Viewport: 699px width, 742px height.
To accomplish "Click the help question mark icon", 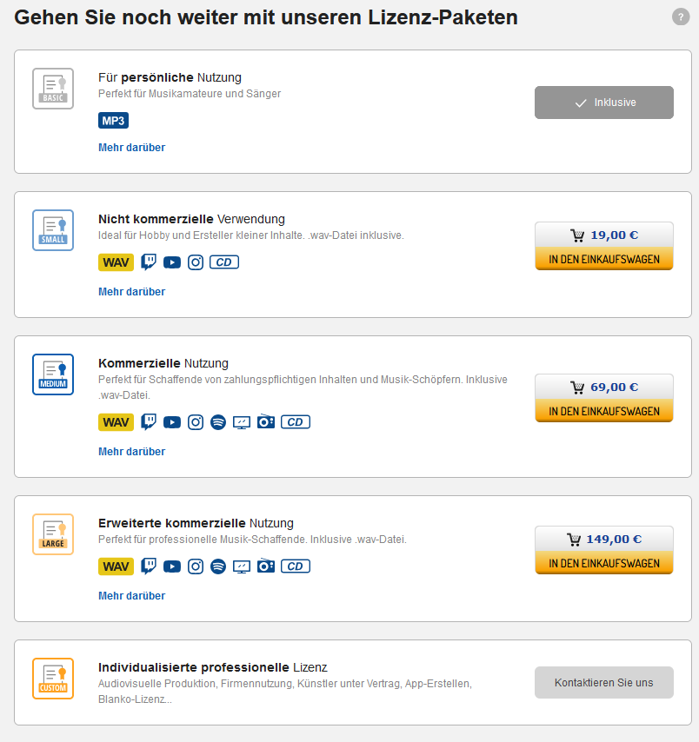I will click(681, 17).
